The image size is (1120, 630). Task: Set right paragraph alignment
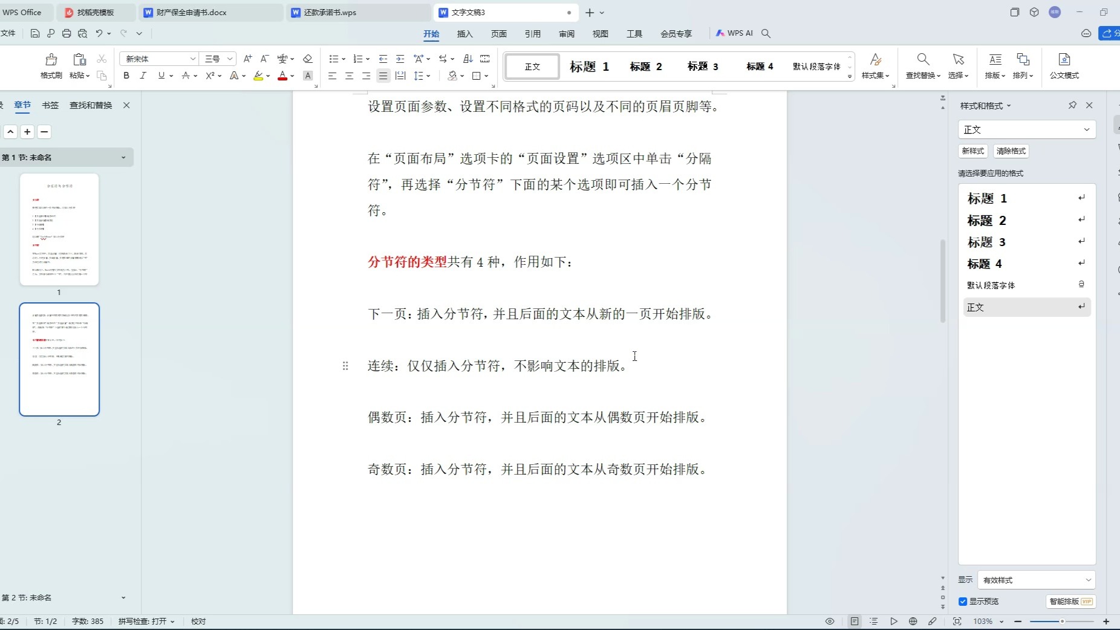[x=366, y=76]
